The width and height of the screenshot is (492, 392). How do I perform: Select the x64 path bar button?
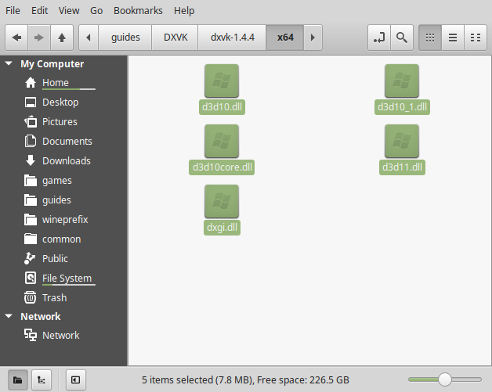(x=285, y=38)
